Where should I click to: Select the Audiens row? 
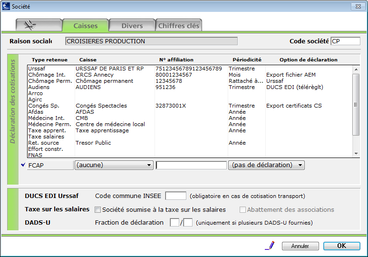(x=190, y=87)
